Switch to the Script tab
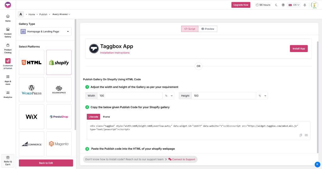 [x=190, y=29]
